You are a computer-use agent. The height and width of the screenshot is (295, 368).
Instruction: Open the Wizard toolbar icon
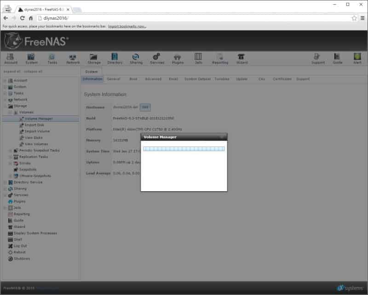242,58
